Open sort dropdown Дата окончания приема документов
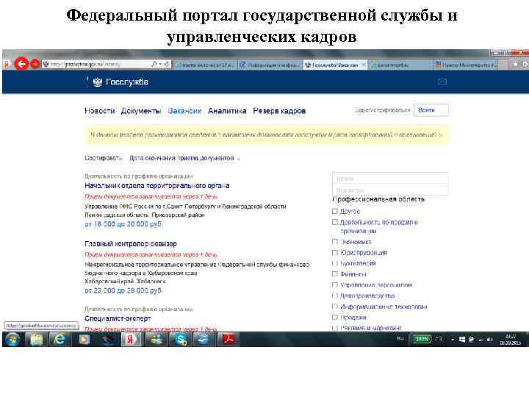The width and height of the screenshot is (529, 397). (184, 158)
